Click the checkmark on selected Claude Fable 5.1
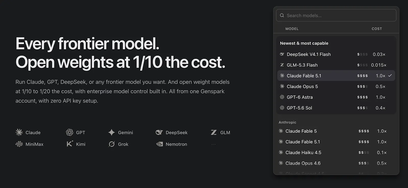Viewport: 408px width, 188px height. pyautogui.click(x=390, y=76)
